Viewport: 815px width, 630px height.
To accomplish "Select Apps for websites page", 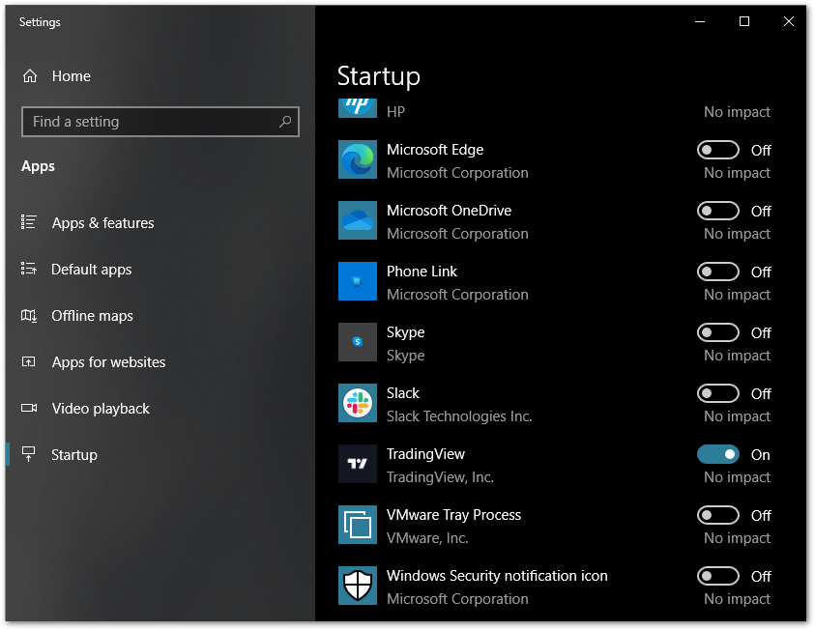I will click(160, 362).
